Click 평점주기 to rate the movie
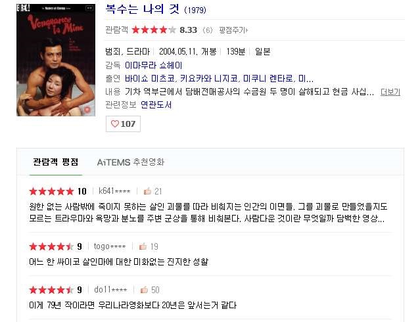The width and height of the screenshot is (420, 322). [233, 30]
